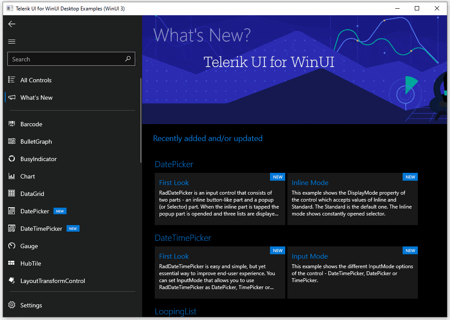Image resolution: width=450 pixels, height=320 pixels.
Task: Click NEW badge on Input Mode card
Action: 410,250
